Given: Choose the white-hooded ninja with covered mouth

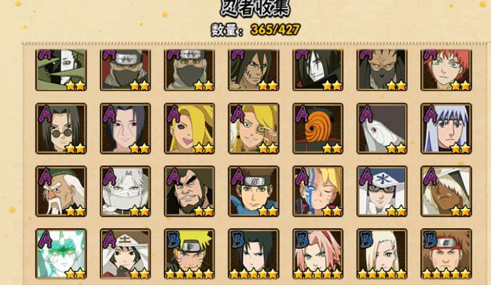Looking at the screenshot, I should coord(125,191).
